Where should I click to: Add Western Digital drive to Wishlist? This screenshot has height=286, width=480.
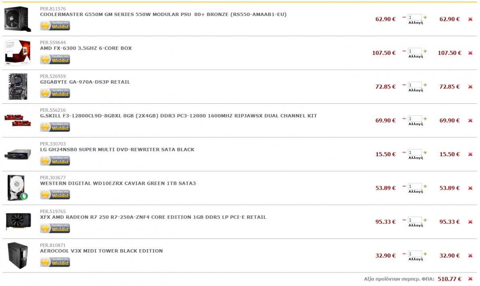(x=55, y=195)
